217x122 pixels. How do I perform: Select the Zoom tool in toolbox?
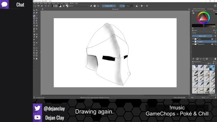point(34,59)
